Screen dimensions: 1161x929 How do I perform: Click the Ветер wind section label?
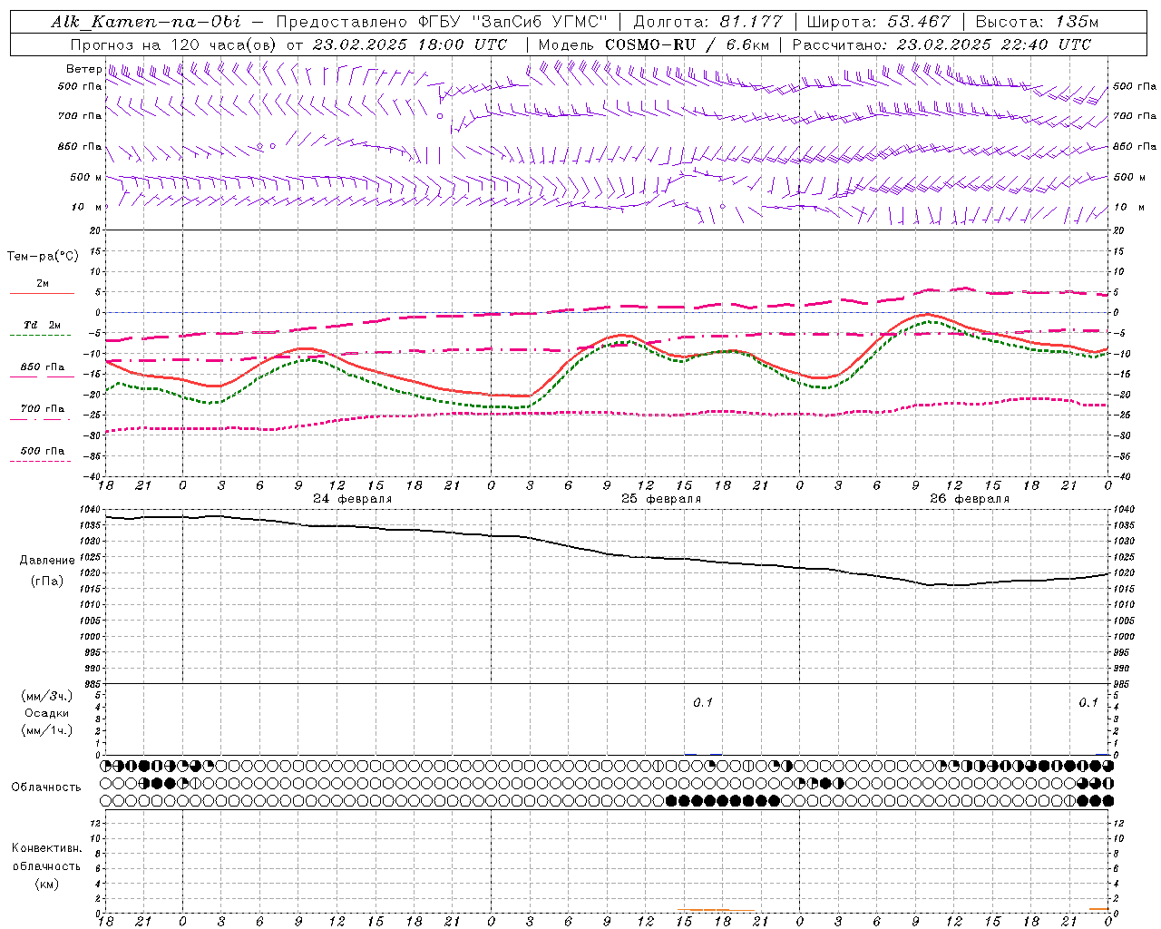coord(83,69)
